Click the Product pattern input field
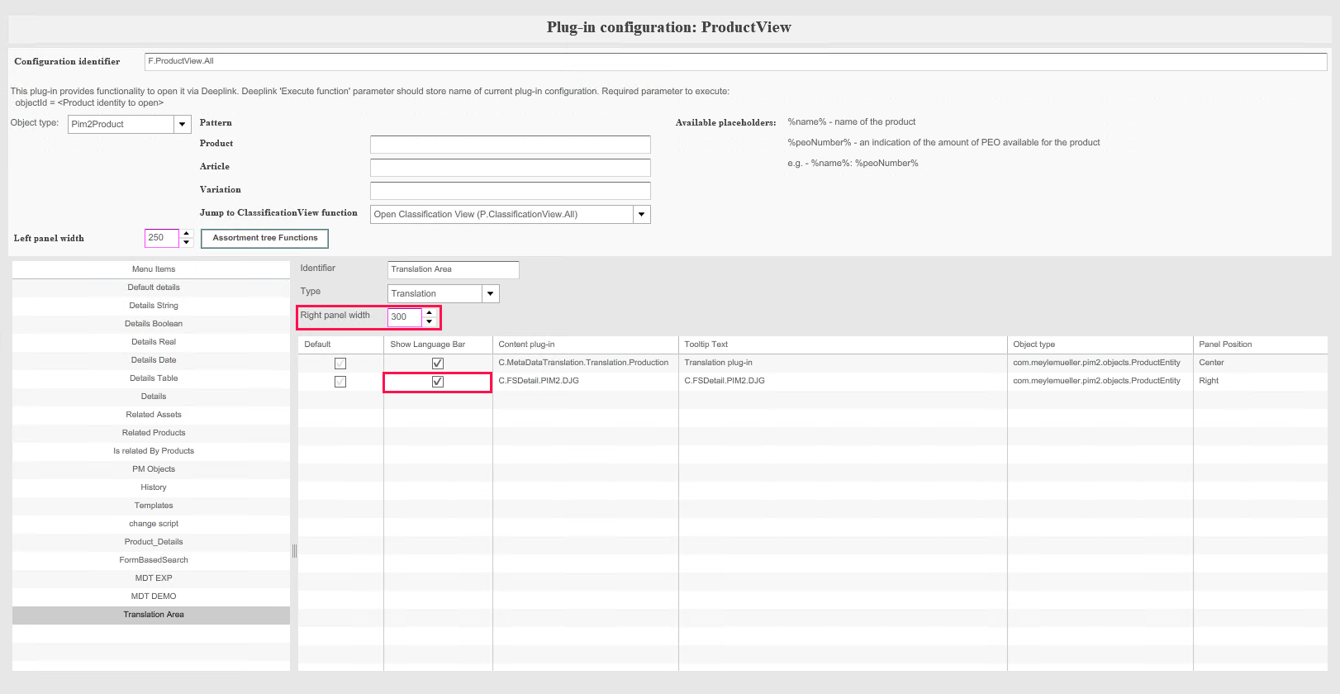The image size is (1340, 694). [510, 145]
